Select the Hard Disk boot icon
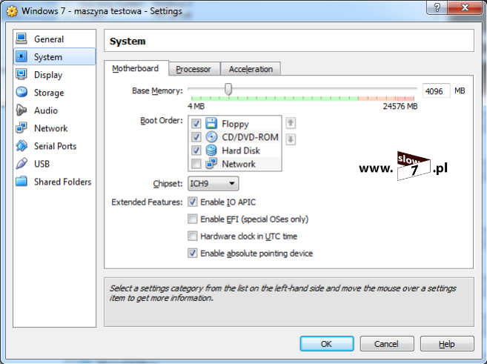The image size is (487, 364). click(x=211, y=150)
